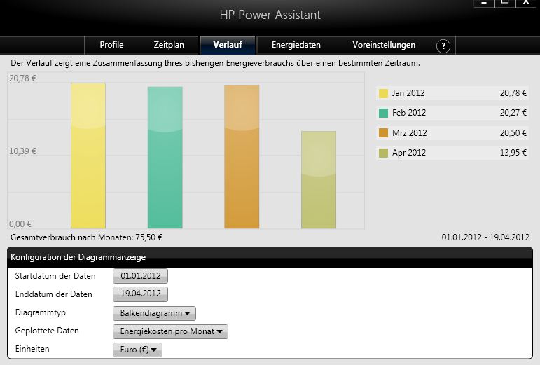Screen dimensions: 540x365
Task: Click the green Feb 2012 legend swatch
Action: 383,113
